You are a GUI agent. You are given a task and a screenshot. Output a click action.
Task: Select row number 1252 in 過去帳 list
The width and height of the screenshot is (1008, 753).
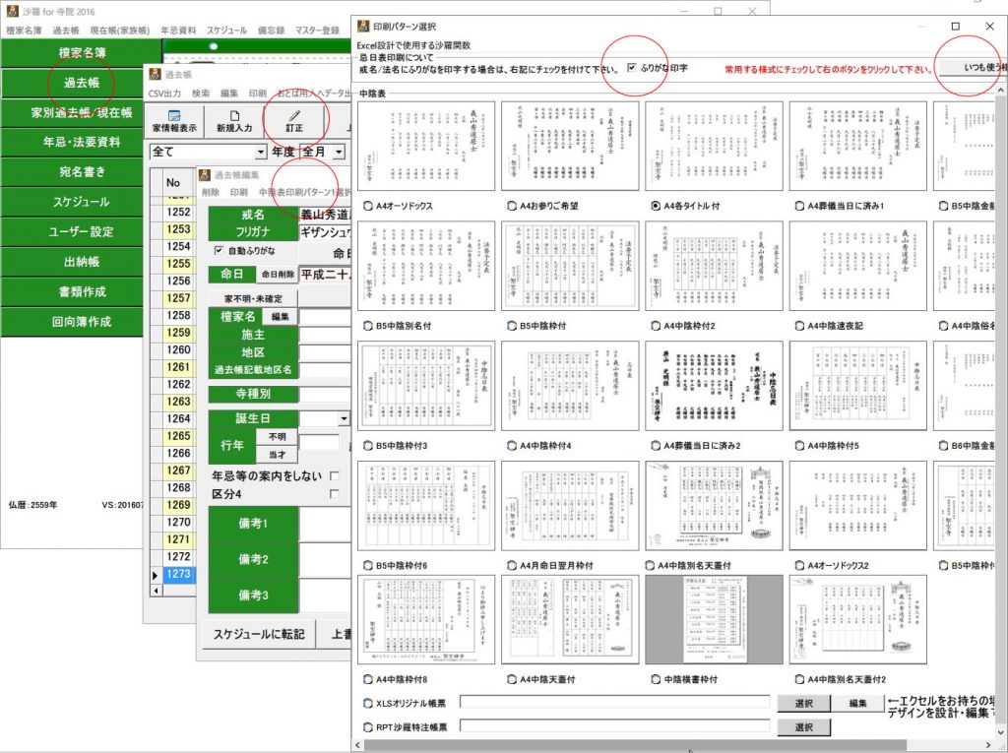pyautogui.click(x=178, y=213)
